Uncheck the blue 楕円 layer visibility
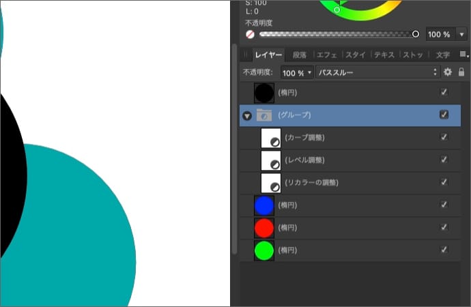The width and height of the screenshot is (471, 307). click(444, 205)
